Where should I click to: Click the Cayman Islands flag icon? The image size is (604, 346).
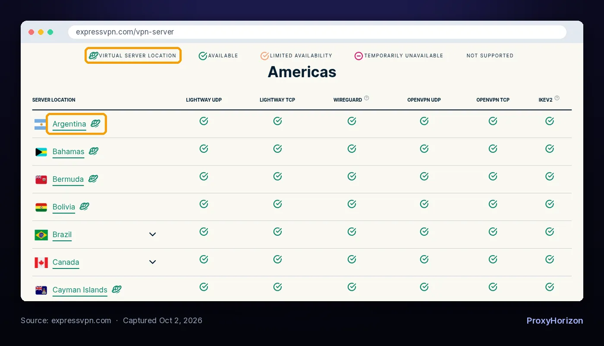click(41, 290)
